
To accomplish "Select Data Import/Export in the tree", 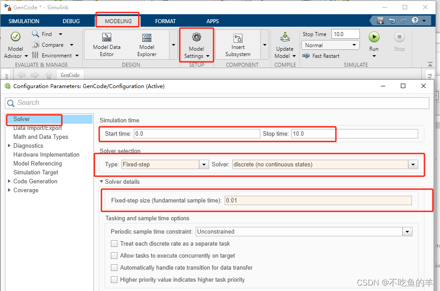I will pos(38,128).
